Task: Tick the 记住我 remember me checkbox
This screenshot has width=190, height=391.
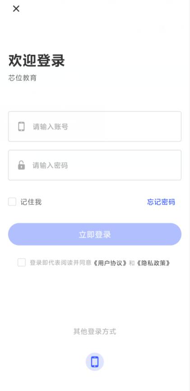Action: coord(12,202)
